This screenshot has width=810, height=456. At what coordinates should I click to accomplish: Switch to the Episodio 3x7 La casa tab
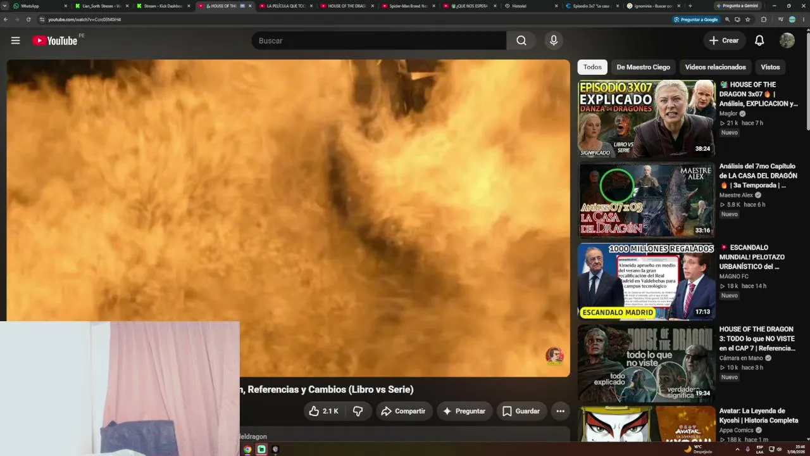[591, 6]
